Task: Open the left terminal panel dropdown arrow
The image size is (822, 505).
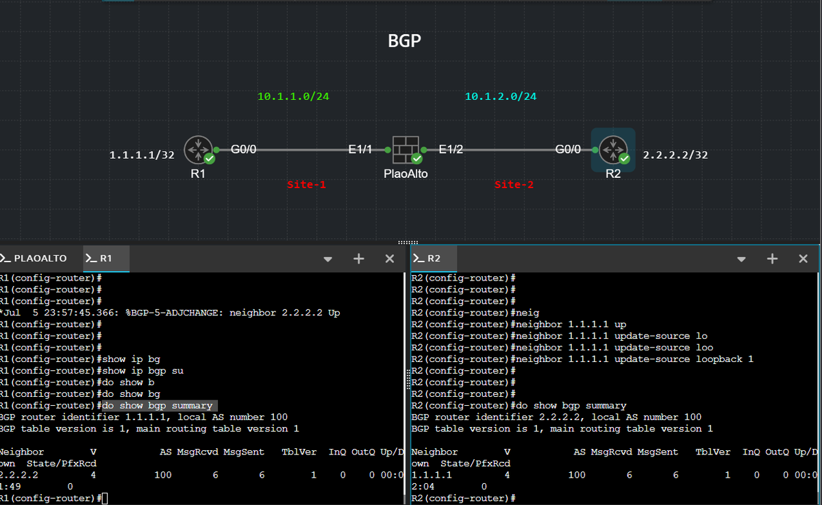Action: (327, 259)
